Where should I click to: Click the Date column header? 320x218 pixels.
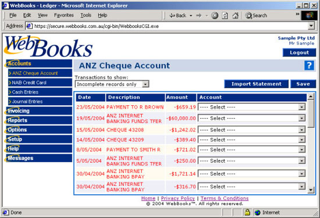tap(91, 97)
